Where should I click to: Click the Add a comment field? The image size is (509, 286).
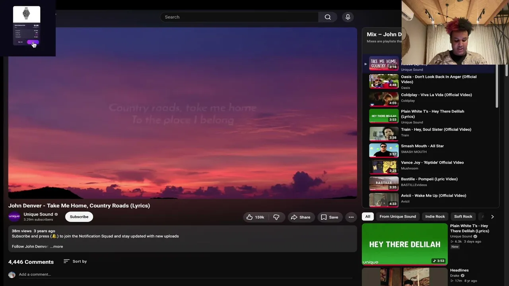click(x=186, y=274)
